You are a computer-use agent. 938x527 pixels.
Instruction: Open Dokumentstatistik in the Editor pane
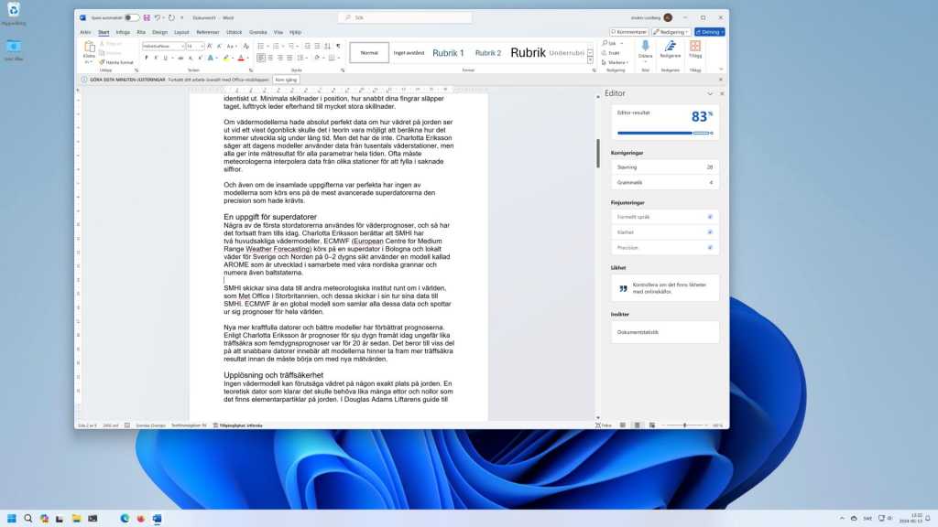tap(665, 332)
